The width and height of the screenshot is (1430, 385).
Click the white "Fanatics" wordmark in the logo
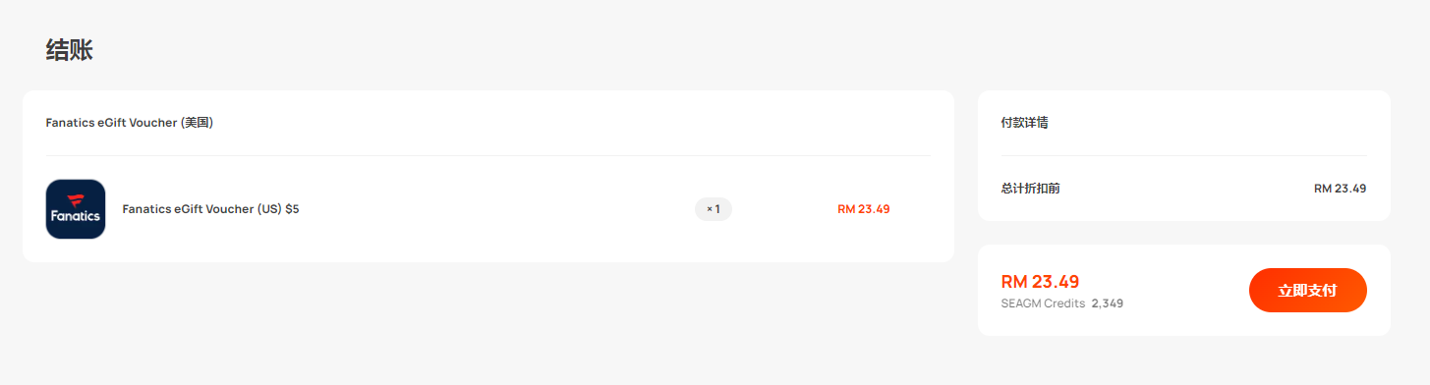pos(76,216)
